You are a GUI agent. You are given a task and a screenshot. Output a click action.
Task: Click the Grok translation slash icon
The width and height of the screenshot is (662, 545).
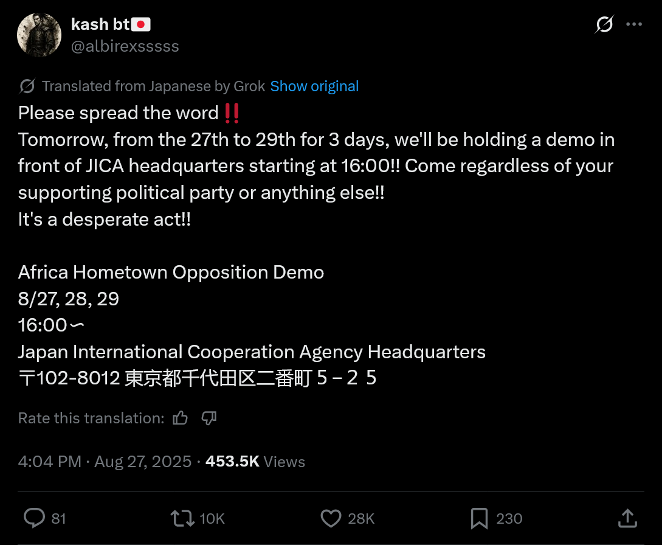click(27, 86)
